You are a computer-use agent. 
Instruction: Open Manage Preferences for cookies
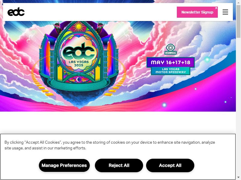click(64, 165)
